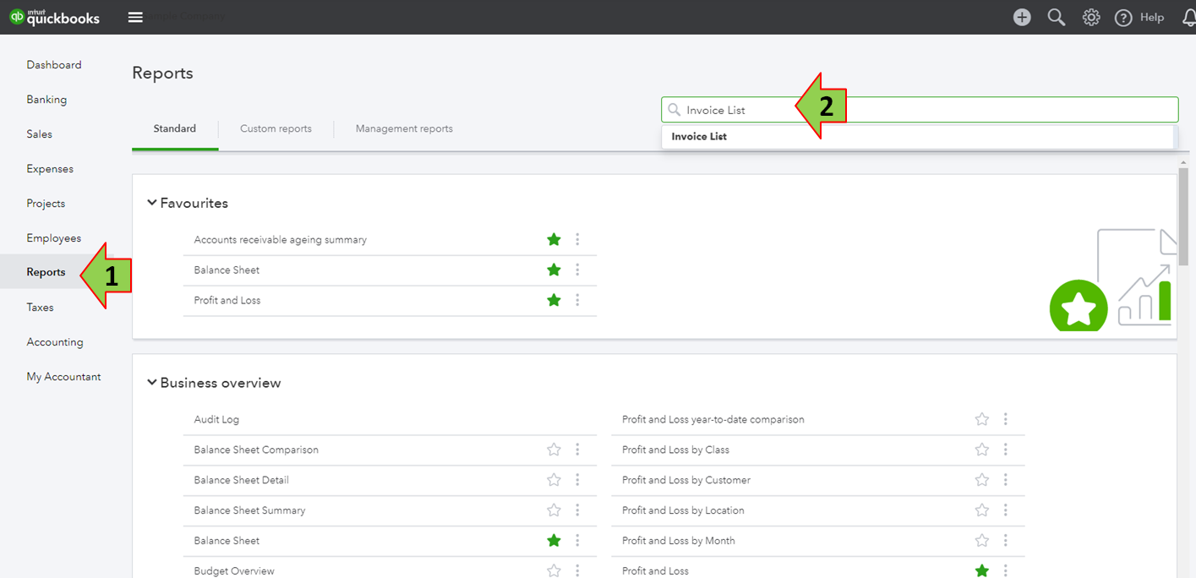The width and height of the screenshot is (1196, 578).
Task: Open QuickBooks Settings gear
Action: point(1090,16)
